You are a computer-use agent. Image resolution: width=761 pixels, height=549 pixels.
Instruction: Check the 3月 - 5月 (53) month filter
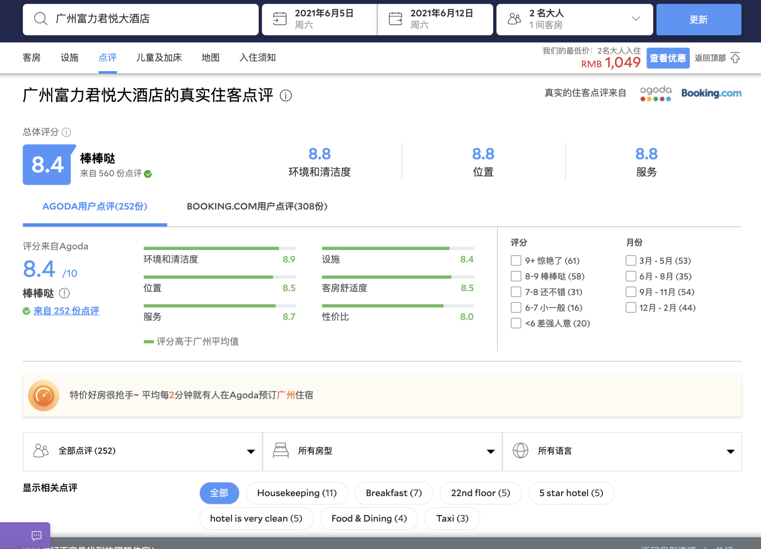click(x=631, y=261)
